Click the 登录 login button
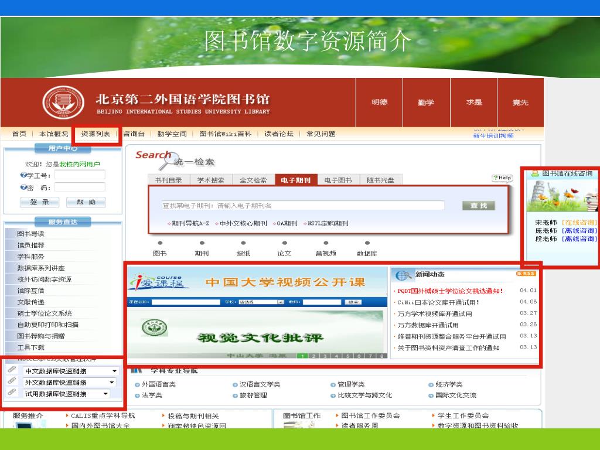Screen dimensions: 600x450 pyautogui.click(x=39, y=202)
